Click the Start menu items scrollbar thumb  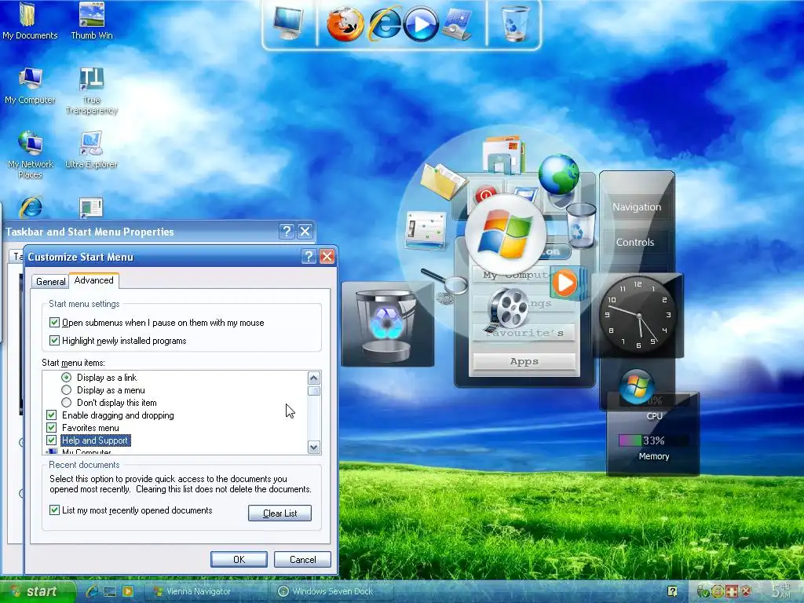[314, 391]
